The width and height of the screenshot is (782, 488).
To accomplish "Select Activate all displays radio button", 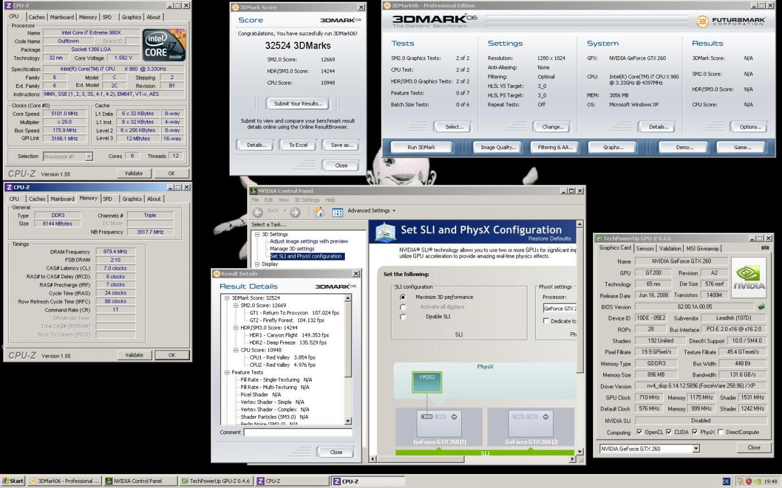I will 403,307.
